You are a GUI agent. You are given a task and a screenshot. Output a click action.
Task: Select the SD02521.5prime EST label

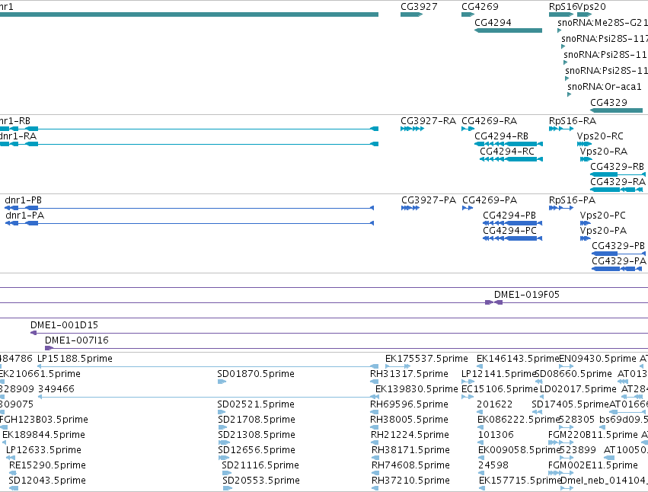(256, 404)
